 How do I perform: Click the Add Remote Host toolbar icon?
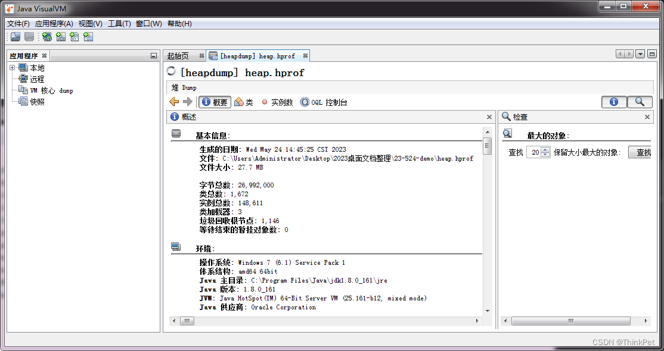click(x=47, y=37)
